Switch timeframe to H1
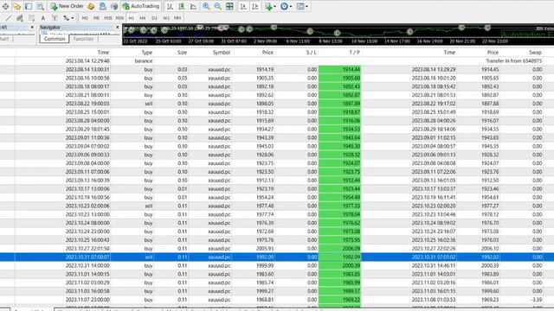This screenshot has height=311, width=554. 132,17
